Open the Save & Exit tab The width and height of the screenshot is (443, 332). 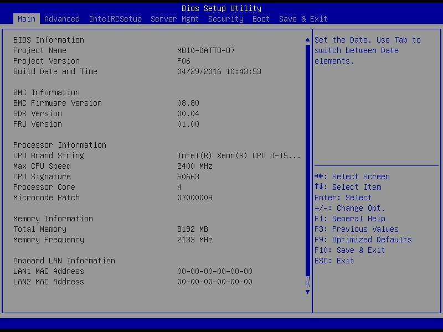coord(303,19)
